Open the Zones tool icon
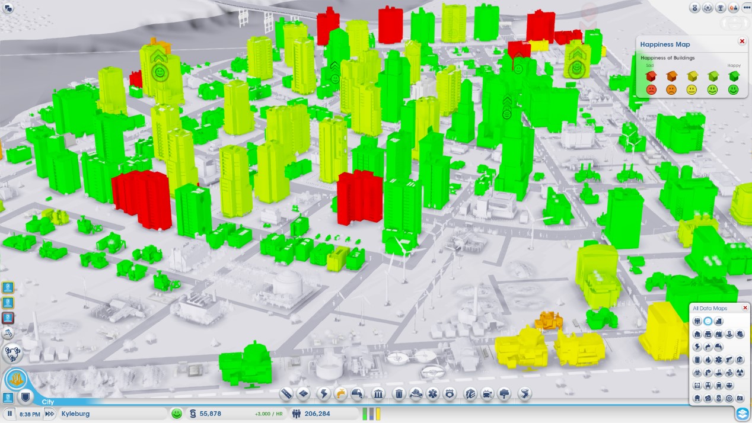 (x=304, y=393)
